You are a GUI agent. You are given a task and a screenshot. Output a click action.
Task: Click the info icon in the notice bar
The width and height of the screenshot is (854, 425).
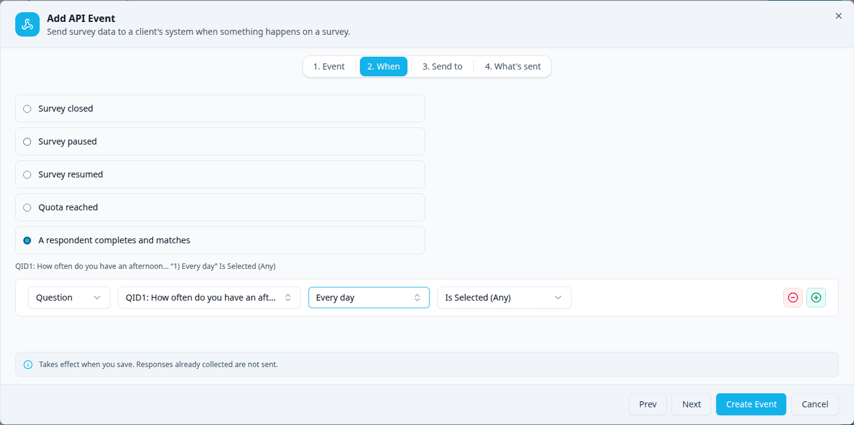(x=28, y=365)
